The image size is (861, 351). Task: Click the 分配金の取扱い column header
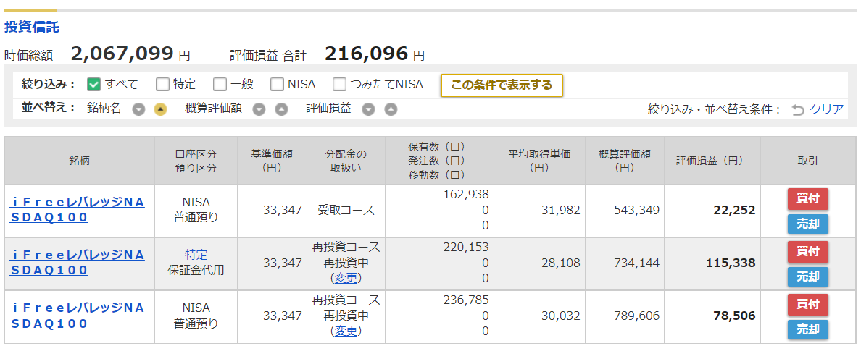click(x=346, y=160)
